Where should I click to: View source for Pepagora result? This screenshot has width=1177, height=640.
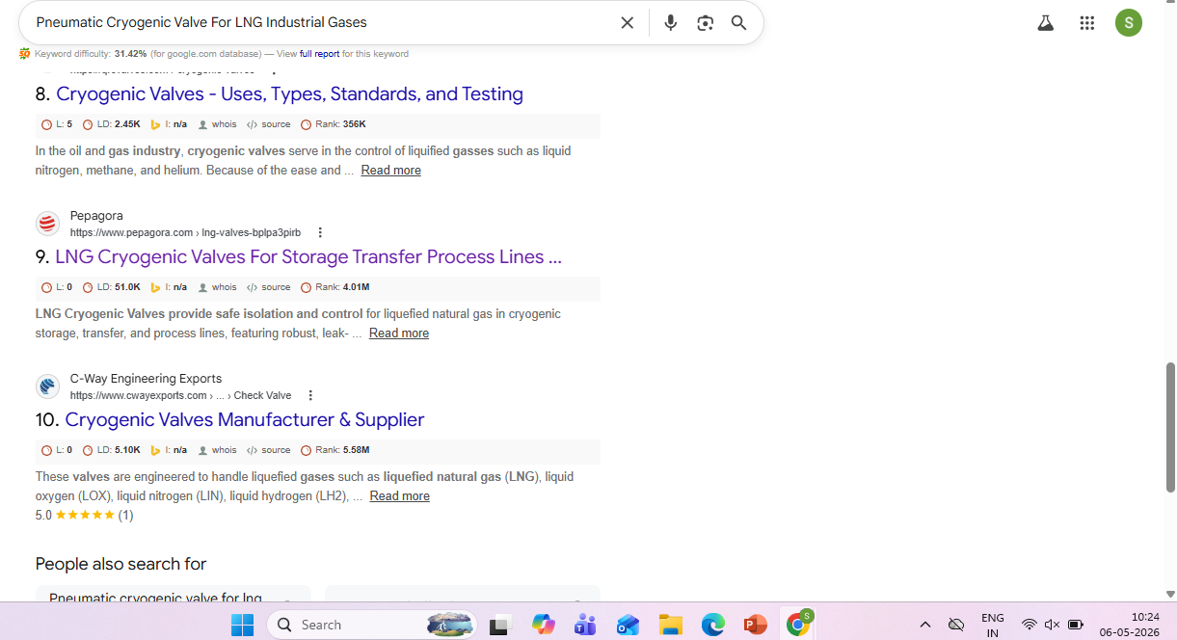(x=268, y=287)
